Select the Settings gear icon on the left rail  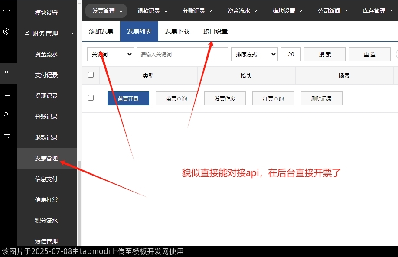click(x=7, y=31)
